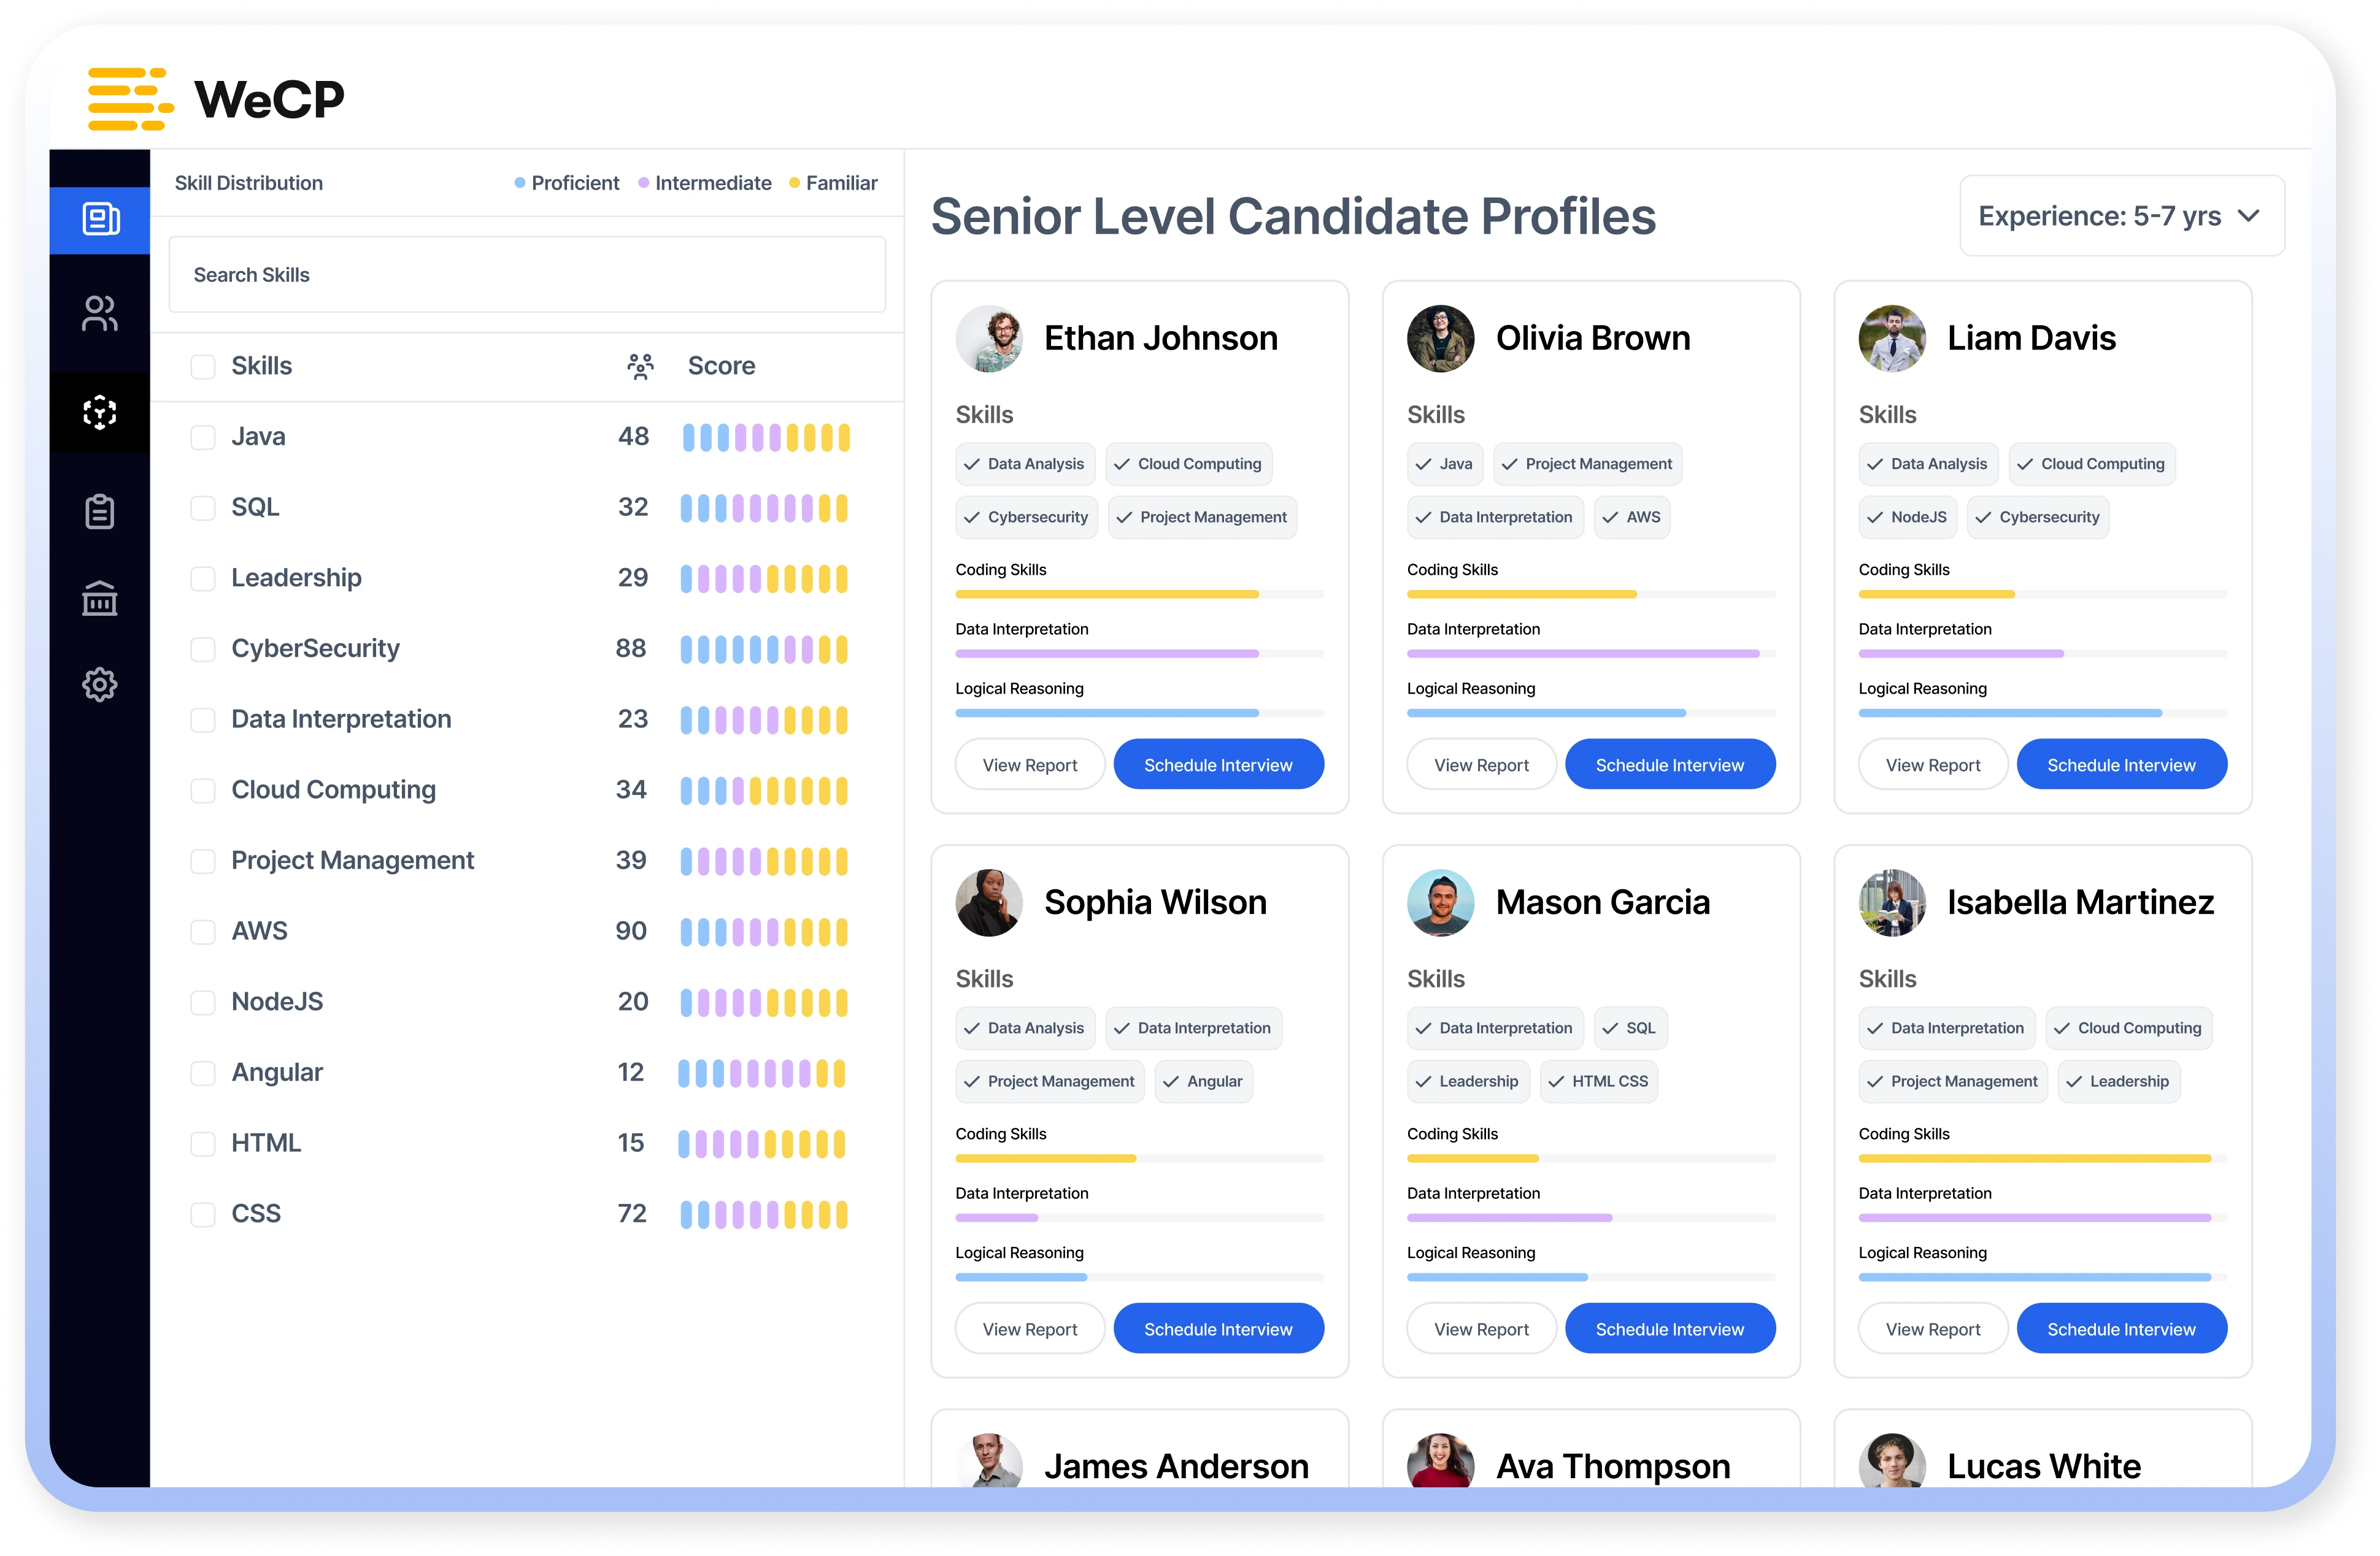Click Isabella Martinez's Leadership skill tag
2380x1556 pixels.
tap(2118, 1081)
